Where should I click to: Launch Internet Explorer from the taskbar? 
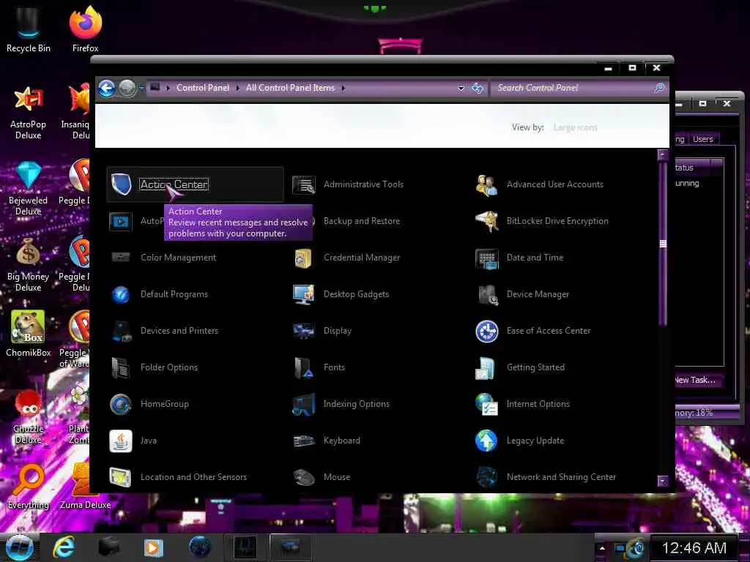(64, 547)
